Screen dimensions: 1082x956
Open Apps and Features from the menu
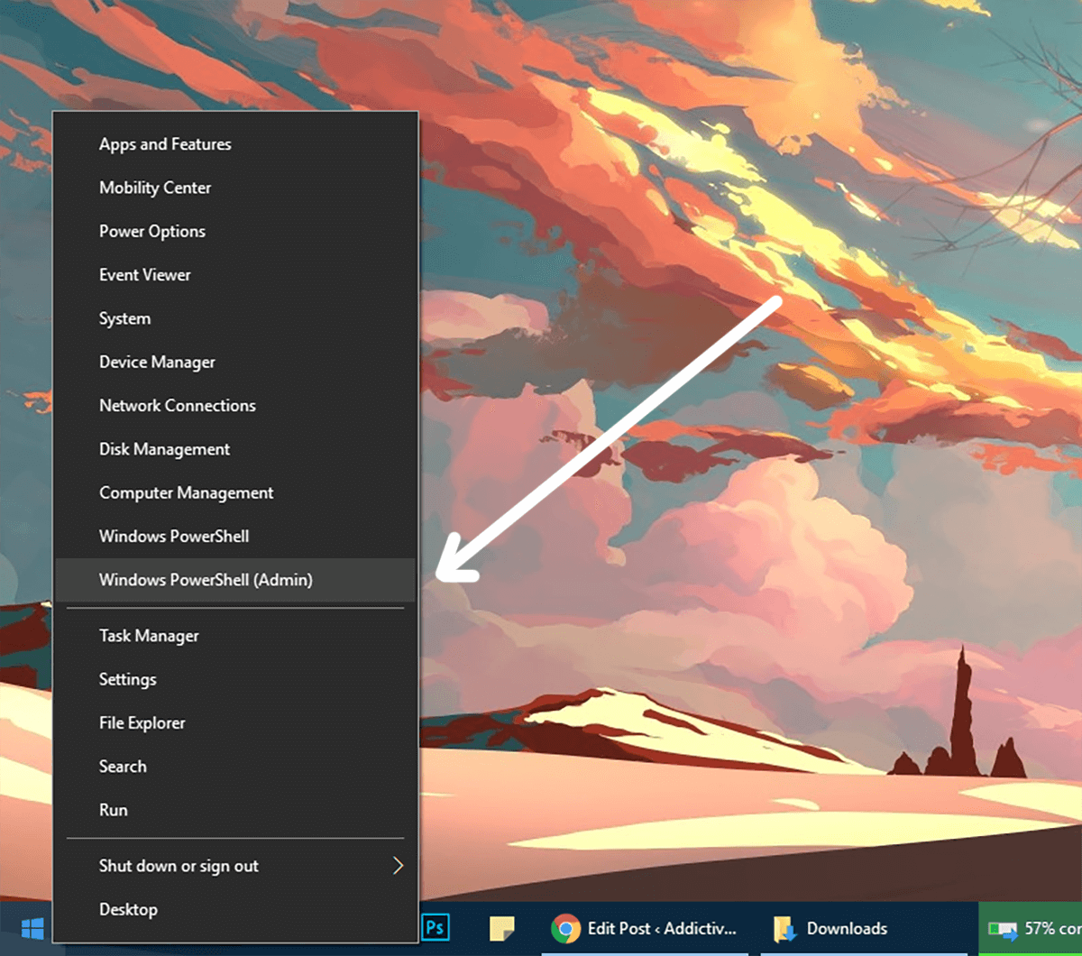click(x=236, y=144)
